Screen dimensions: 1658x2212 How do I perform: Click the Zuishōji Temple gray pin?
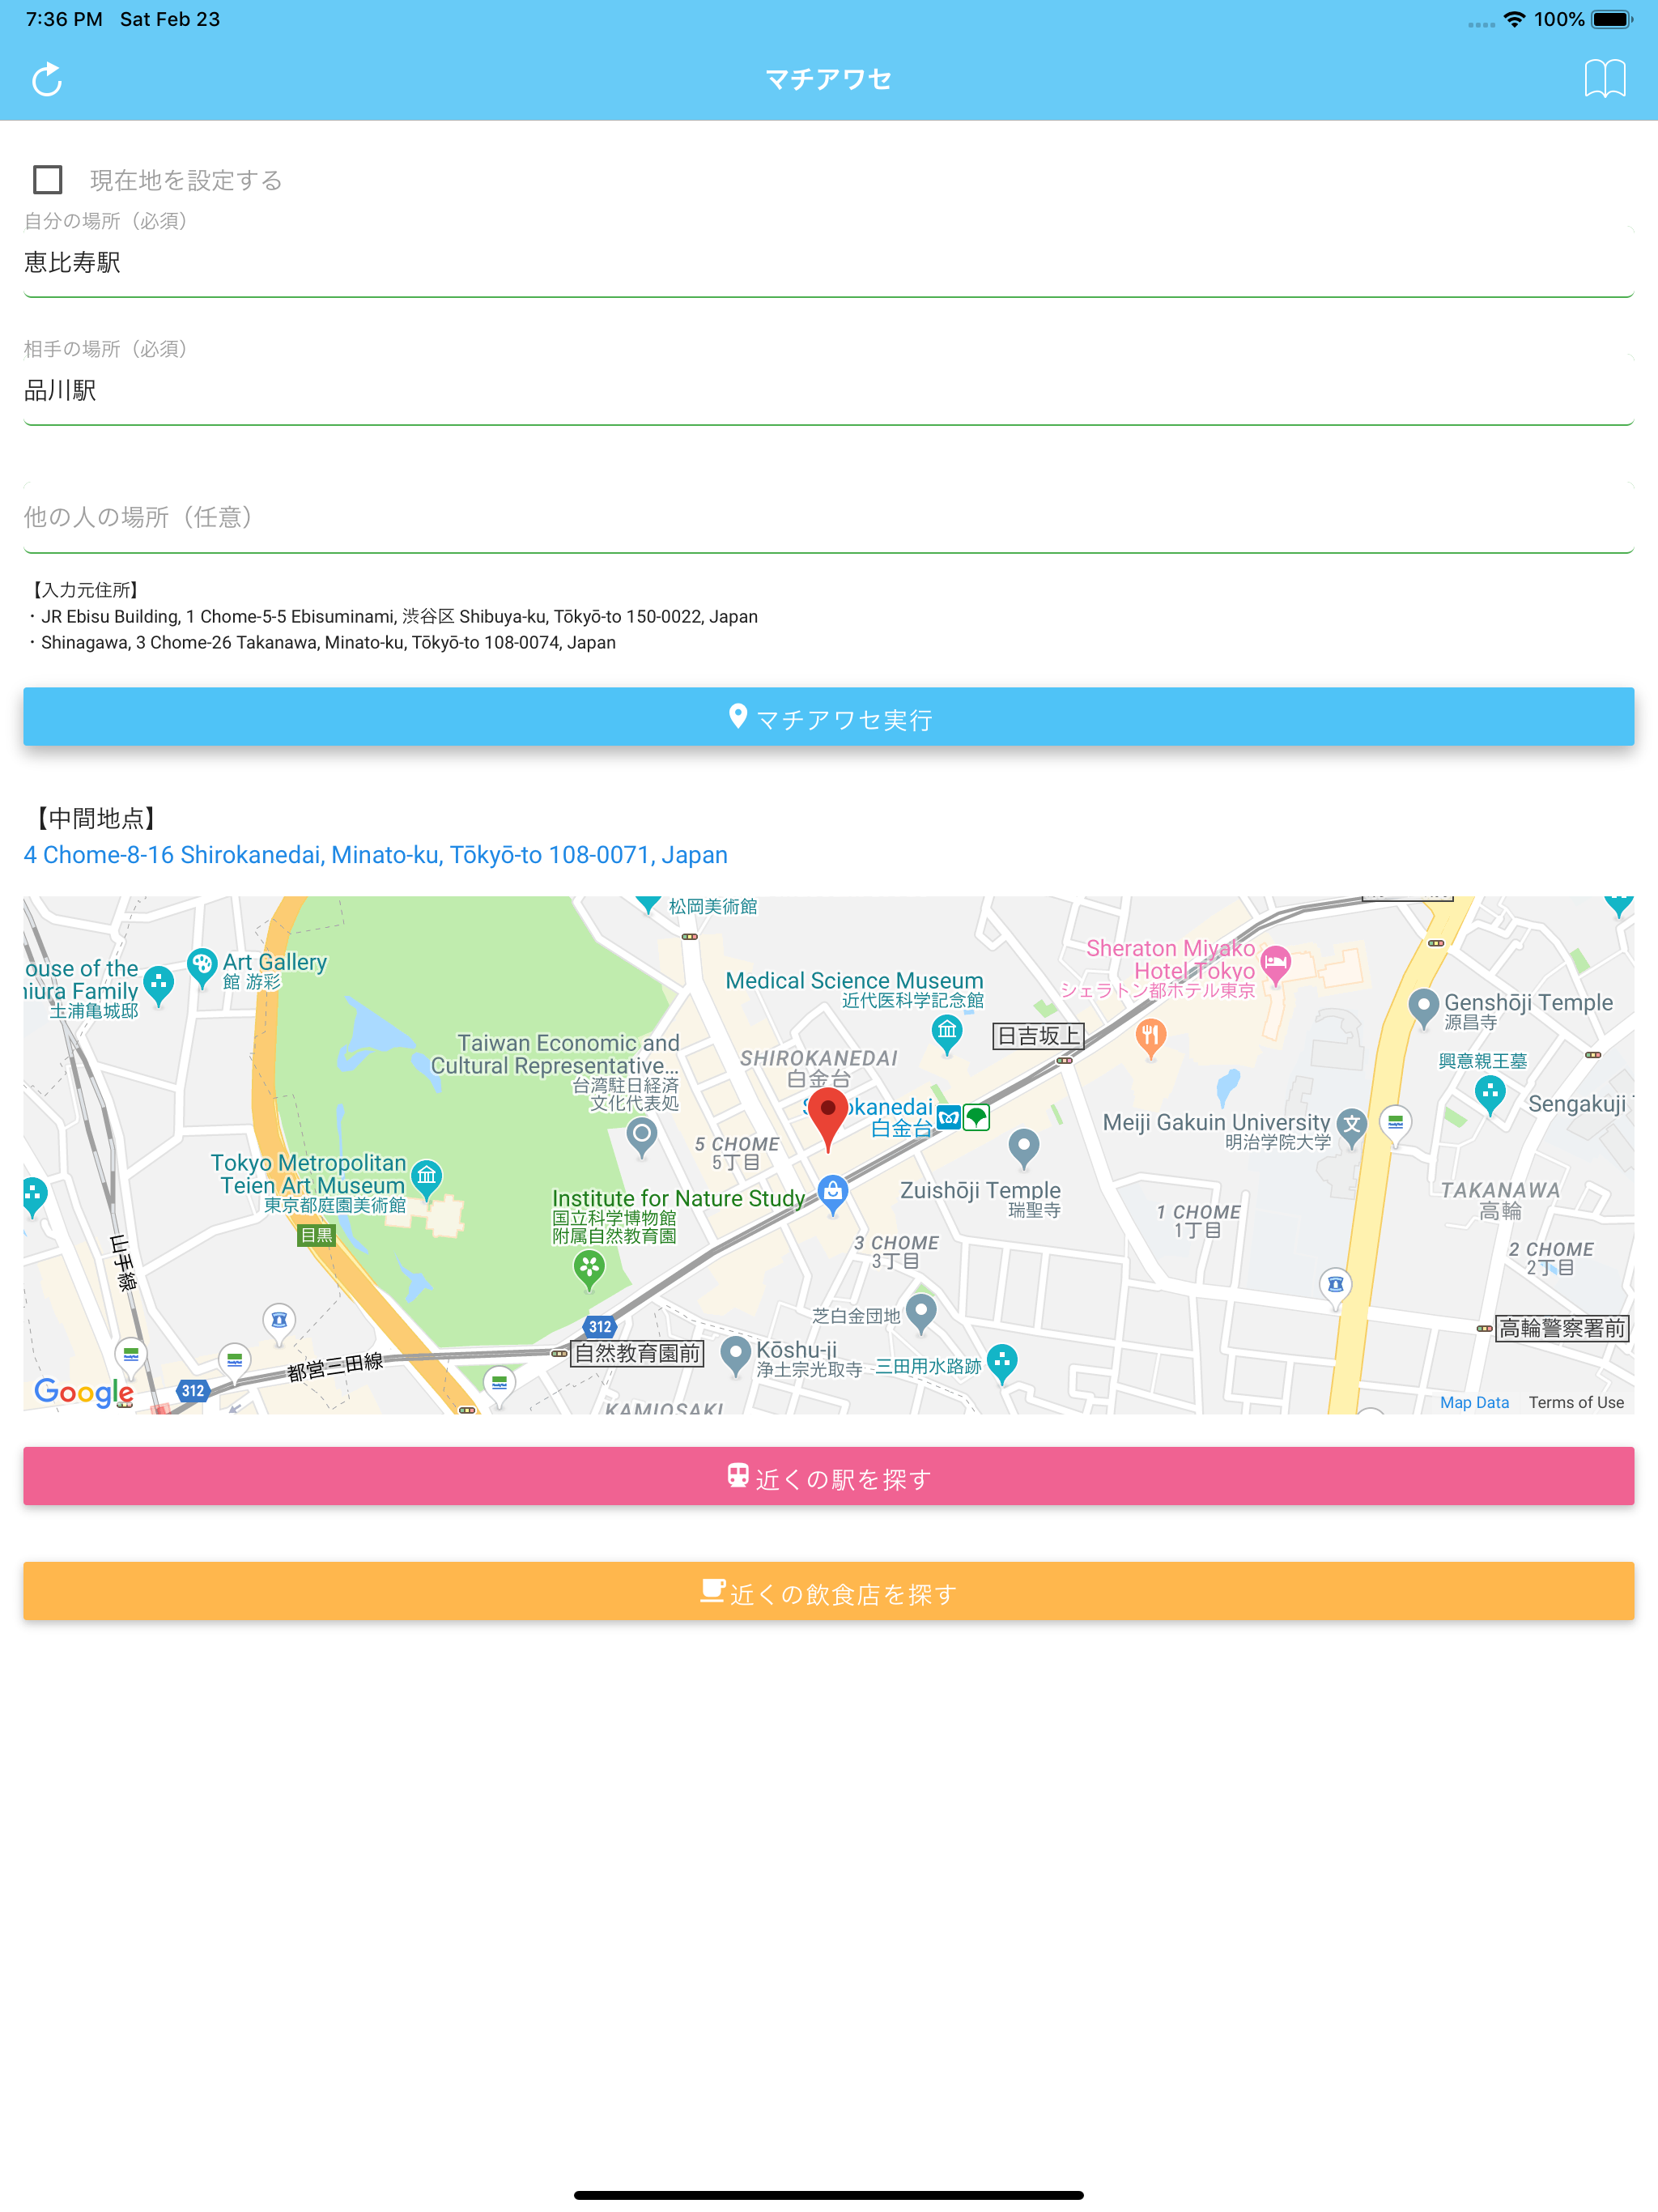(1023, 1148)
